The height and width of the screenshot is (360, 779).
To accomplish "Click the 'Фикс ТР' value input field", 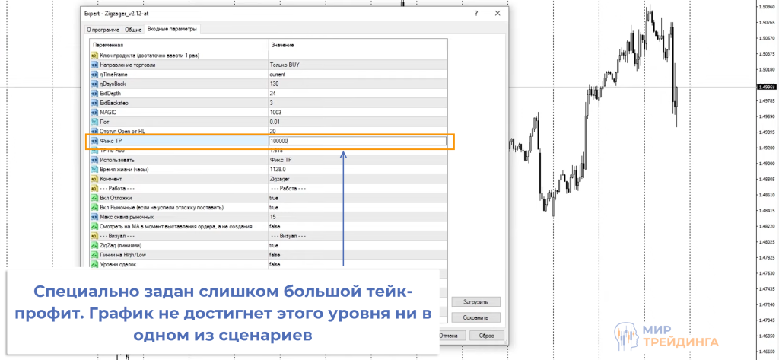I will point(357,141).
